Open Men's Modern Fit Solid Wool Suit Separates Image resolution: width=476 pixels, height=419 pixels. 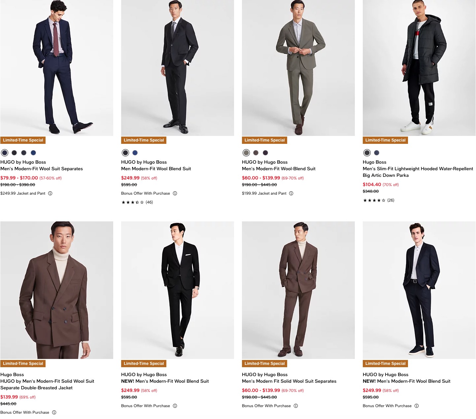point(289,381)
